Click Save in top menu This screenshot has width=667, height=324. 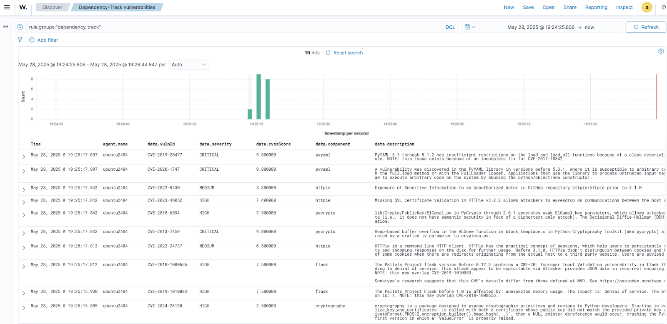tap(529, 7)
